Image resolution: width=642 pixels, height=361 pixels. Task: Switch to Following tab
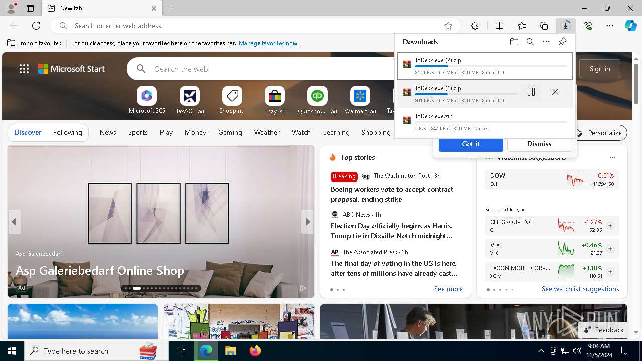(x=67, y=132)
